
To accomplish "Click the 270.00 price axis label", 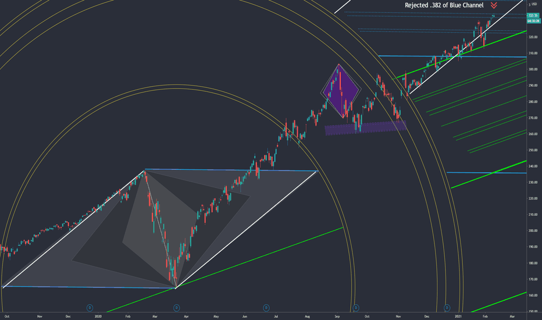I will [x=533, y=118].
